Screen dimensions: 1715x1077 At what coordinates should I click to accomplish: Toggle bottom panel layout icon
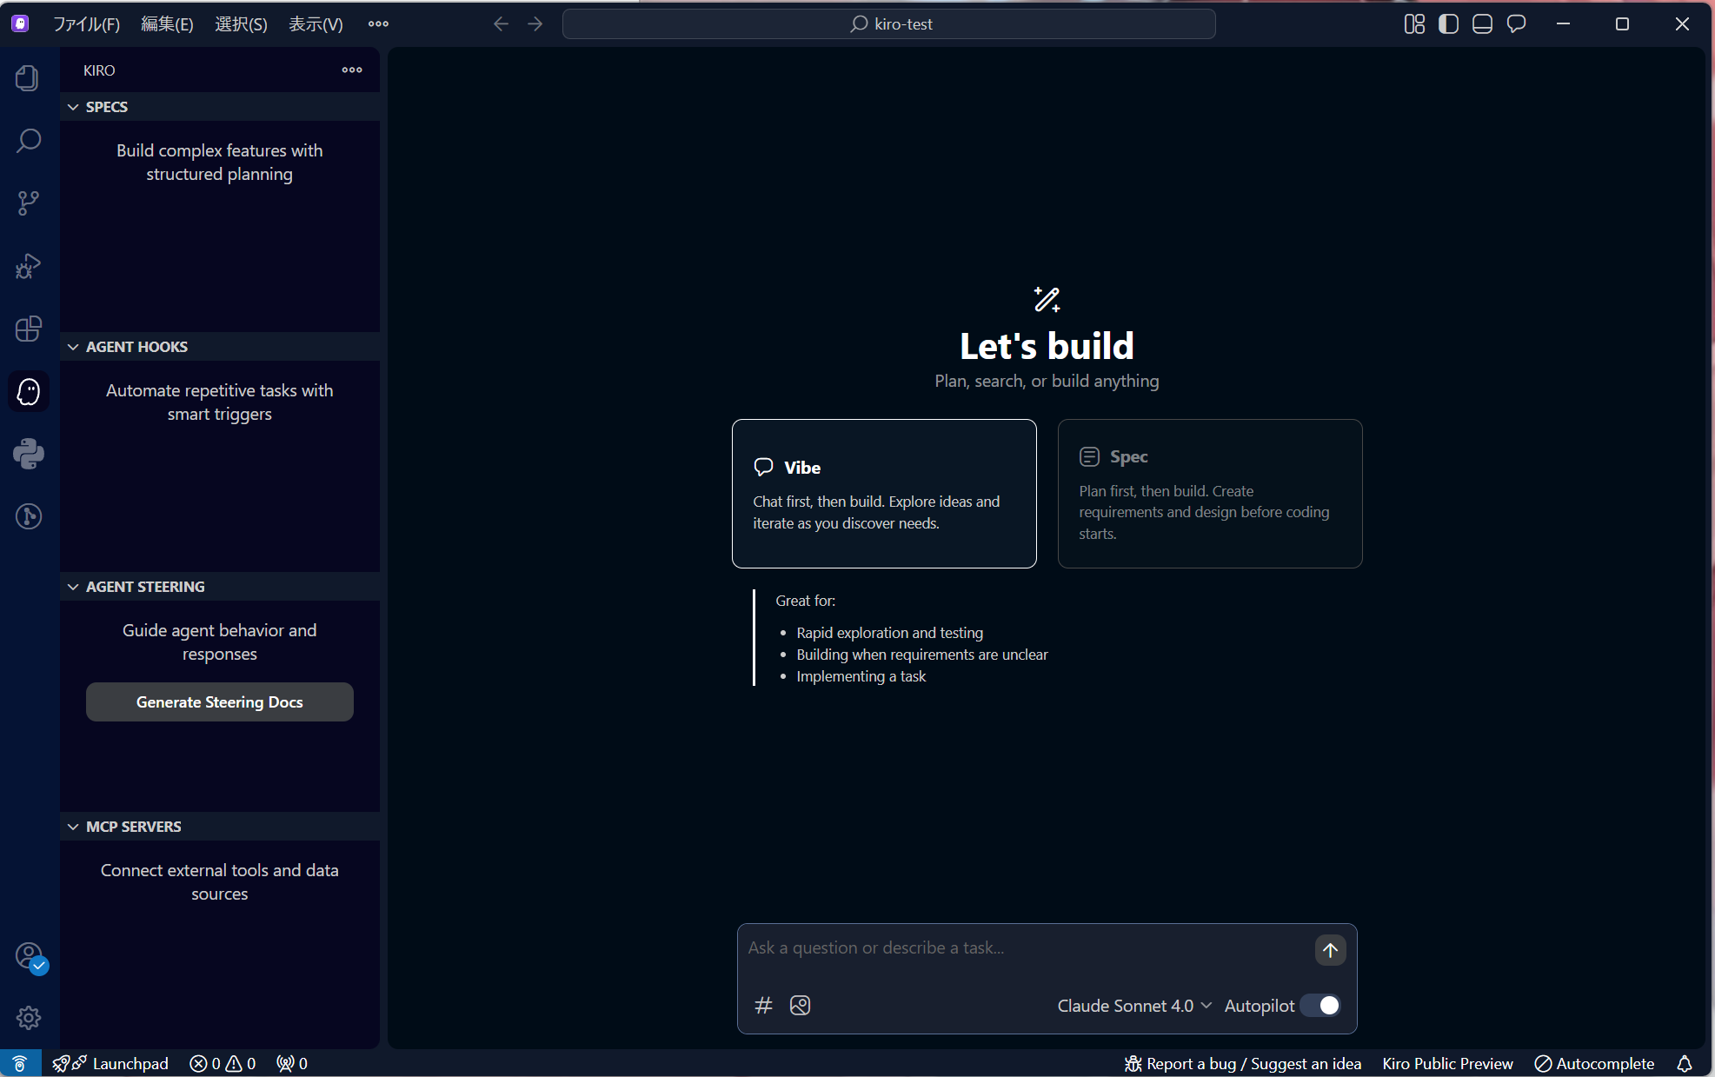1482,24
